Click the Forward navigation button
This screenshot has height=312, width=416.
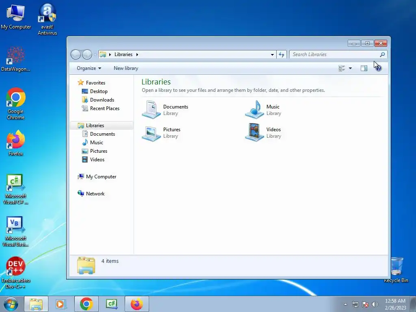click(87, 54)
